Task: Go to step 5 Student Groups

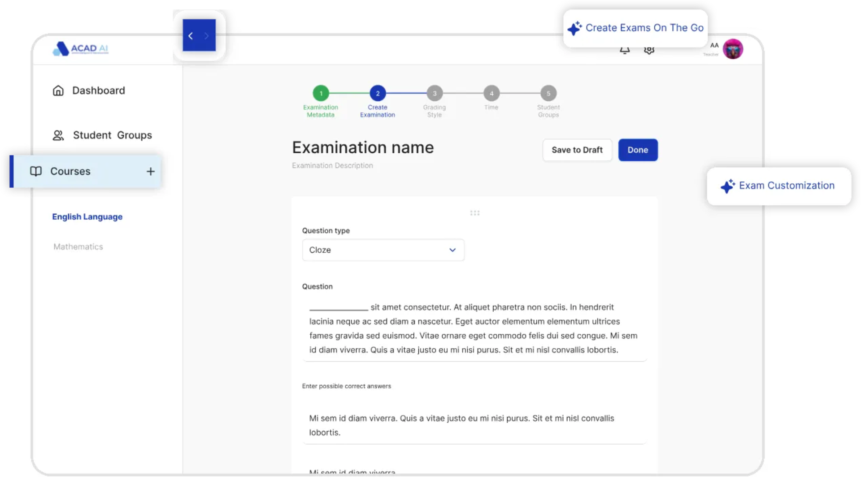Action: [x=548, y=94]
